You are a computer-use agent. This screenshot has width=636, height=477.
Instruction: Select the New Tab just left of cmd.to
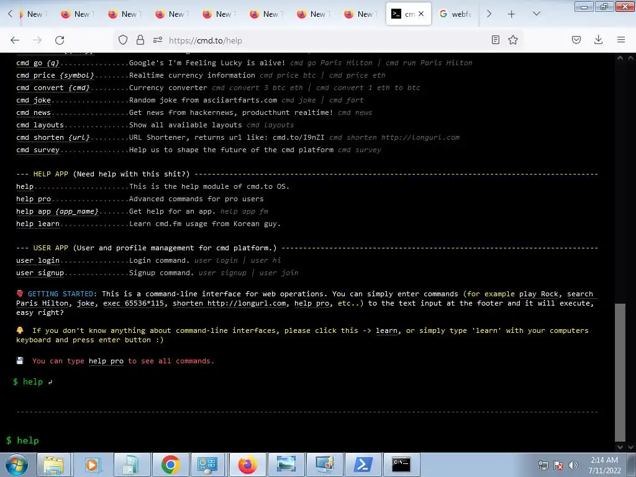pos(360,14)
